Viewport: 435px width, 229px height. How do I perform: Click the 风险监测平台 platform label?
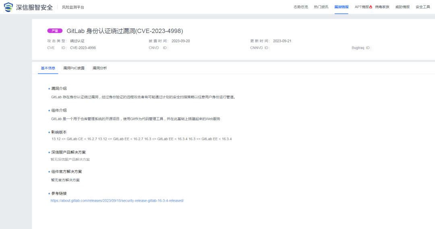coord(73,7)
